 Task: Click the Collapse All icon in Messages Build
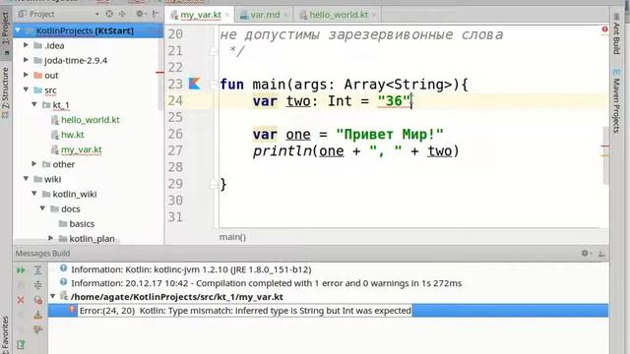[x=37, y=285]
